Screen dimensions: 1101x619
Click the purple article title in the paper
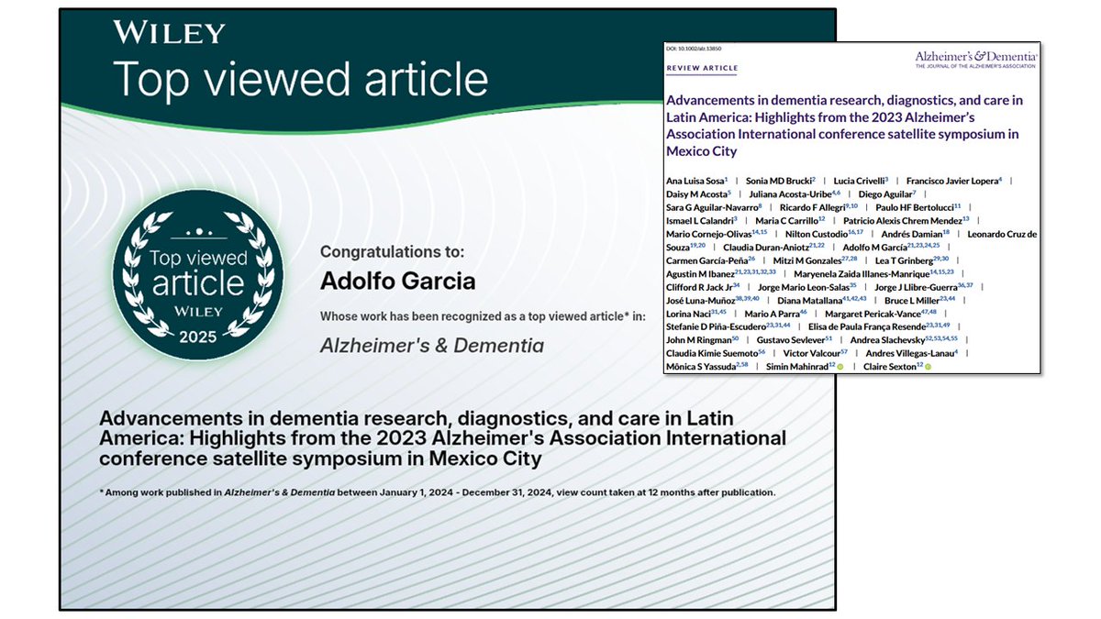(844, 126)
